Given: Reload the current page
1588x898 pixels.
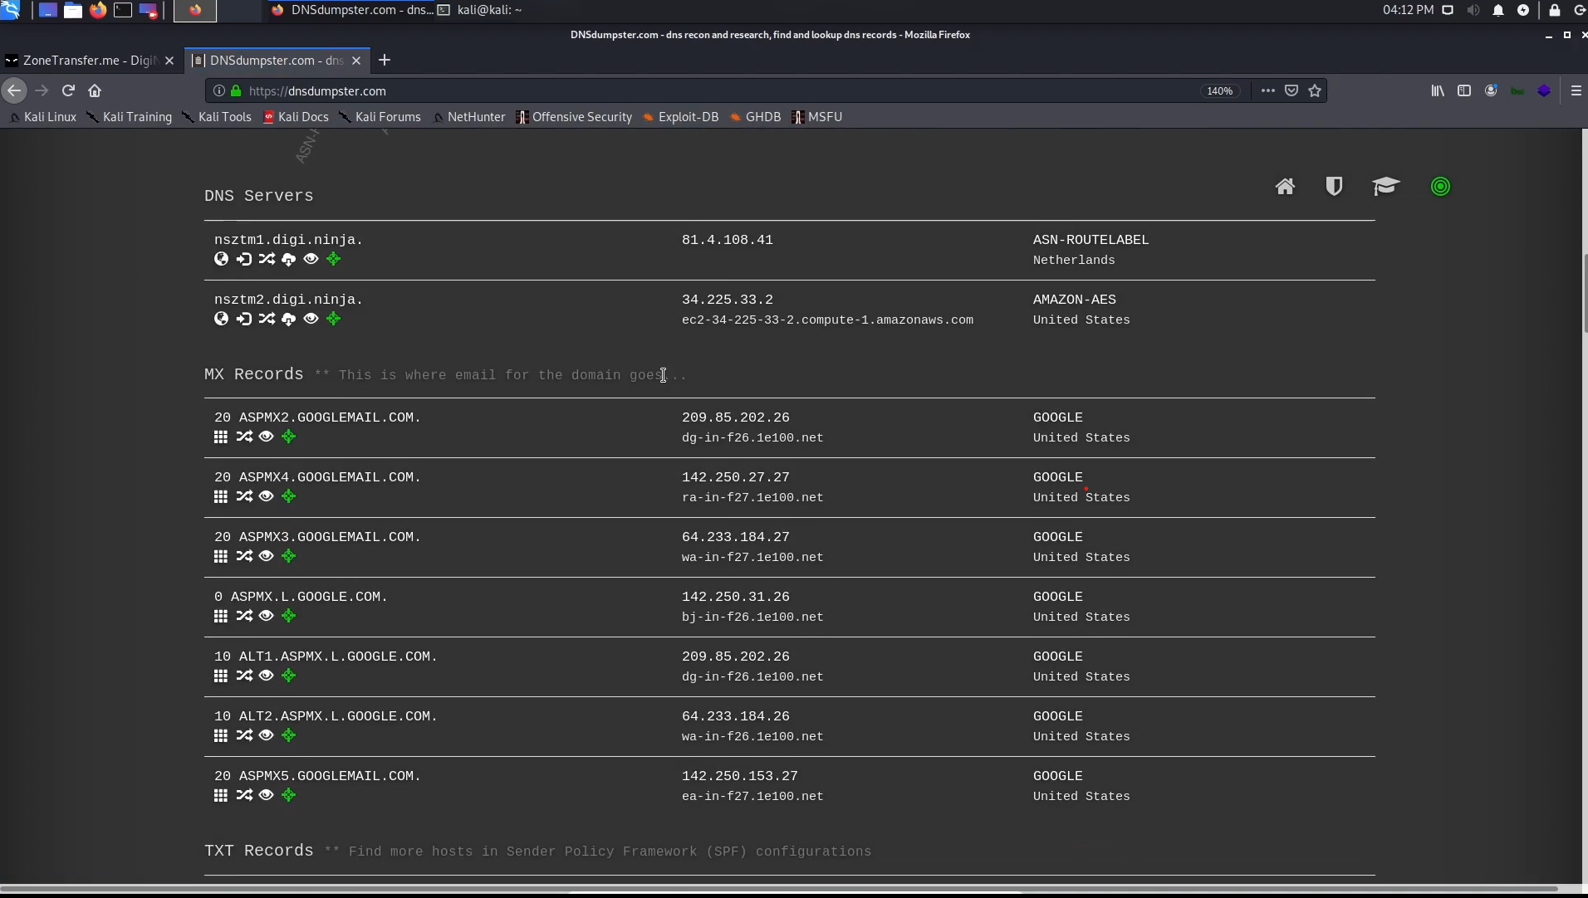Looking at the screenshot, I should click(68, 91).
